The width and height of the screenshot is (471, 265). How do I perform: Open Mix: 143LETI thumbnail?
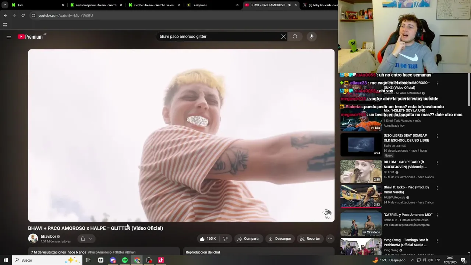coord(361,120)
